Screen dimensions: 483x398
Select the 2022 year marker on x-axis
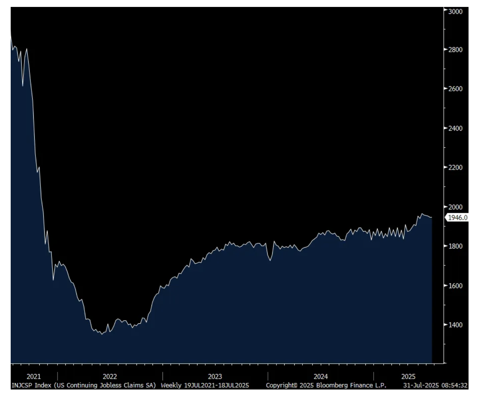tap(110, 377)
